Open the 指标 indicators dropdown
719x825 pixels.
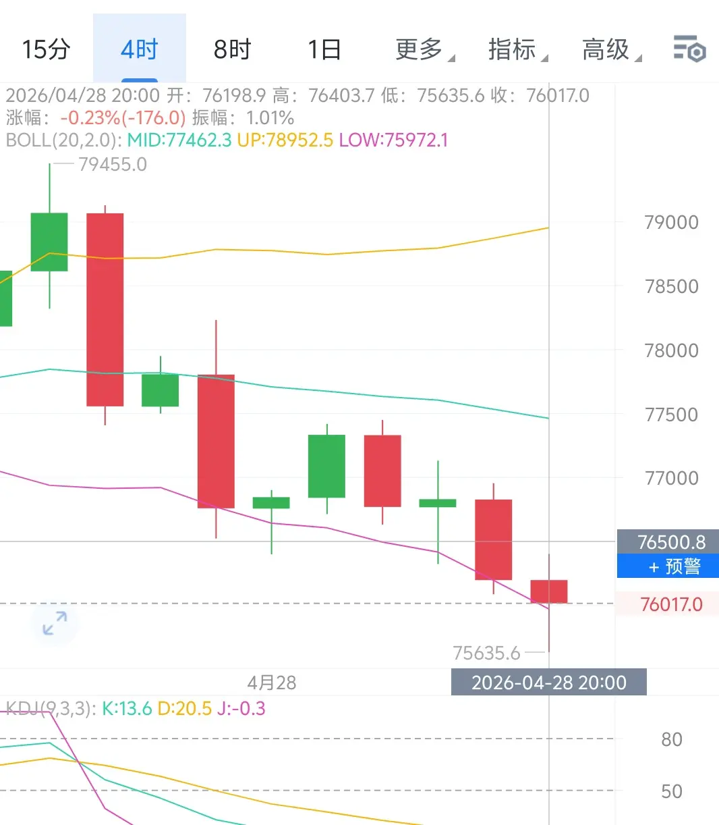(517, 49)
